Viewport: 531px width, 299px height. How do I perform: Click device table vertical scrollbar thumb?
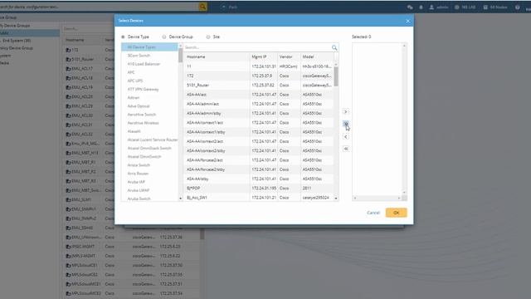(x=336, y=76)
